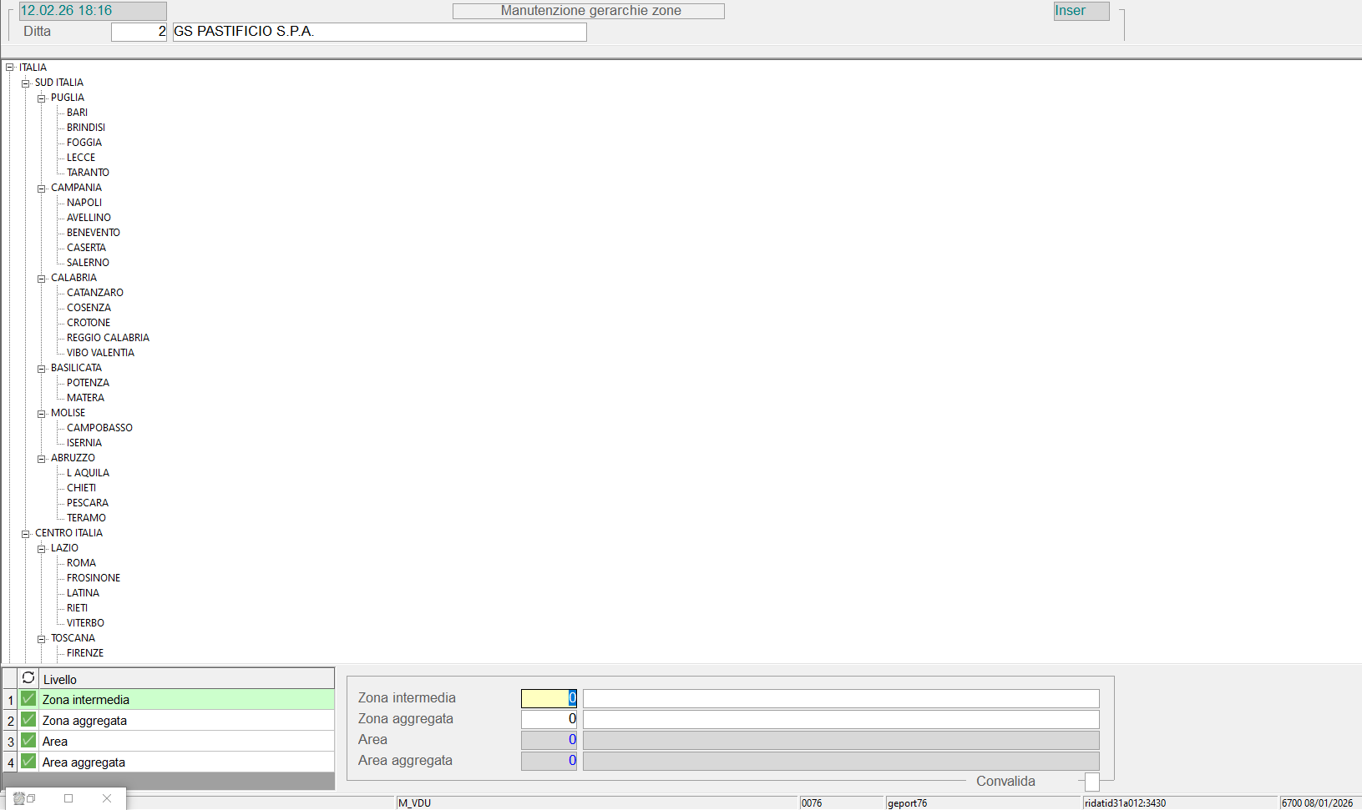Click the Ditta company number field

[x=139, y=32]
